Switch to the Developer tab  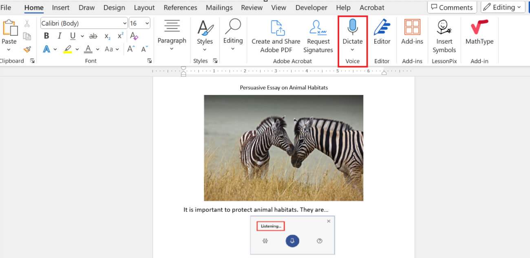tap(312, 7)
